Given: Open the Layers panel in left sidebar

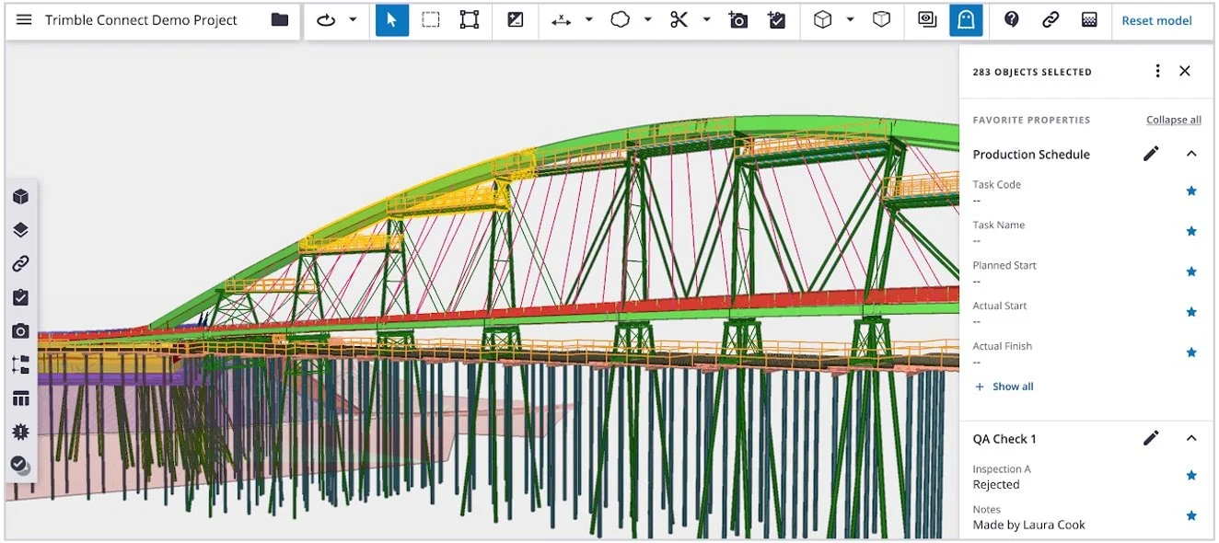Looking at the screenshot, I should click(x=20, y=229).
